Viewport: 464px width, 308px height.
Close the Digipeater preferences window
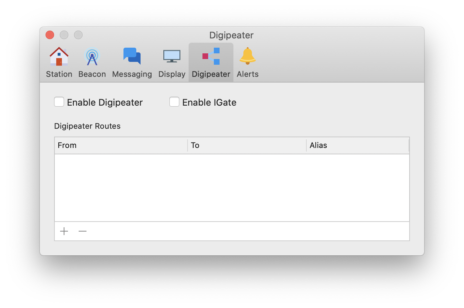point(50,35)
